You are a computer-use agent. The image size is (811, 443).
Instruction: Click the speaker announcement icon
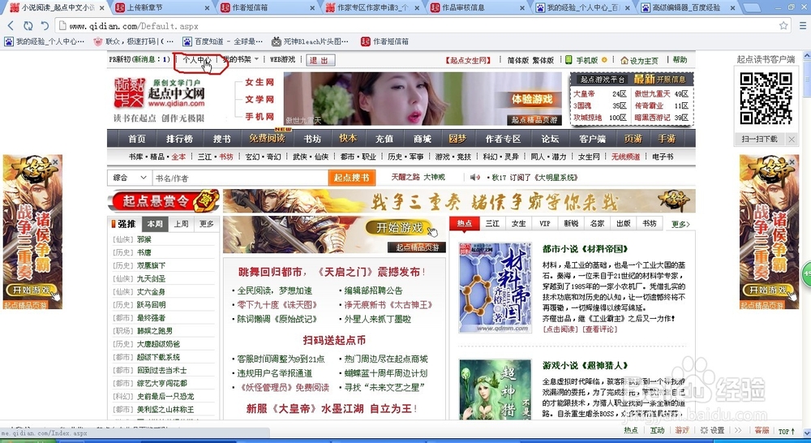coord(474,178)
